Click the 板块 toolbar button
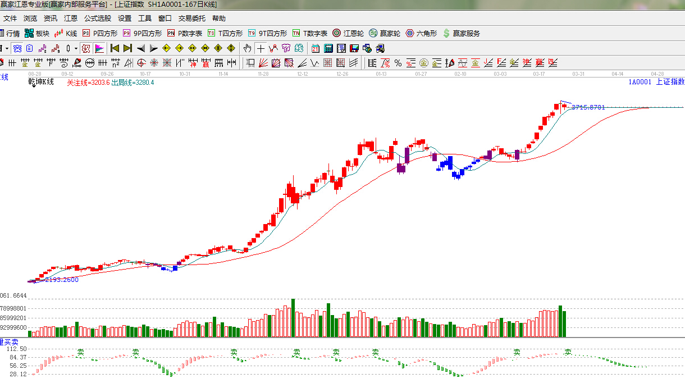 (37, 33)
